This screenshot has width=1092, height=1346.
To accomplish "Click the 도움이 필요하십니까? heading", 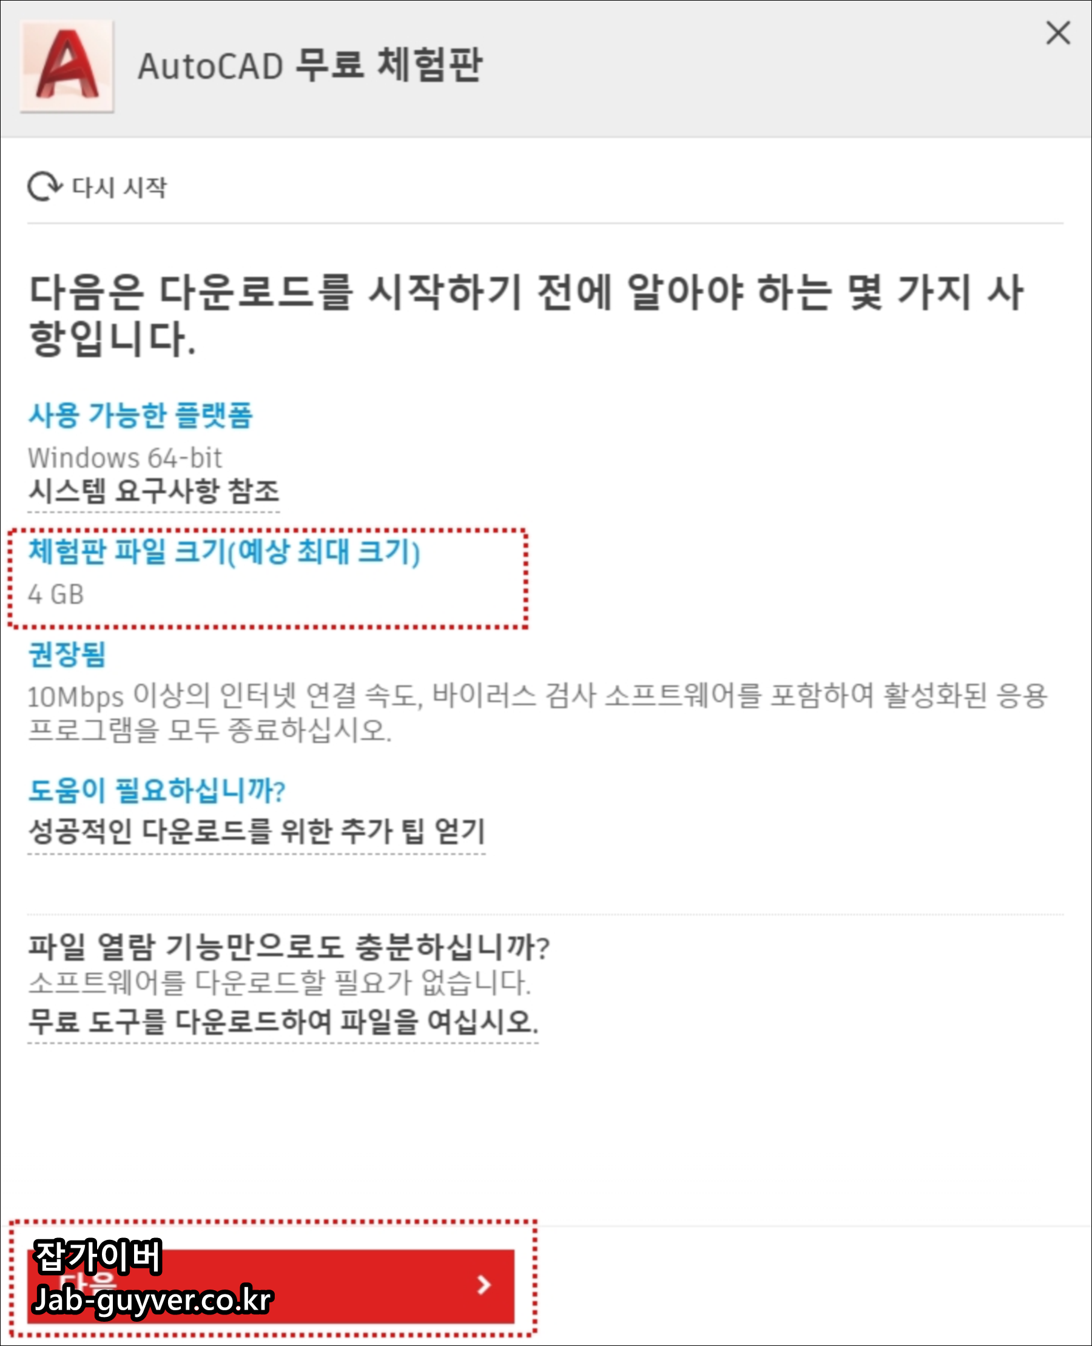I will [x=157, y=790].
